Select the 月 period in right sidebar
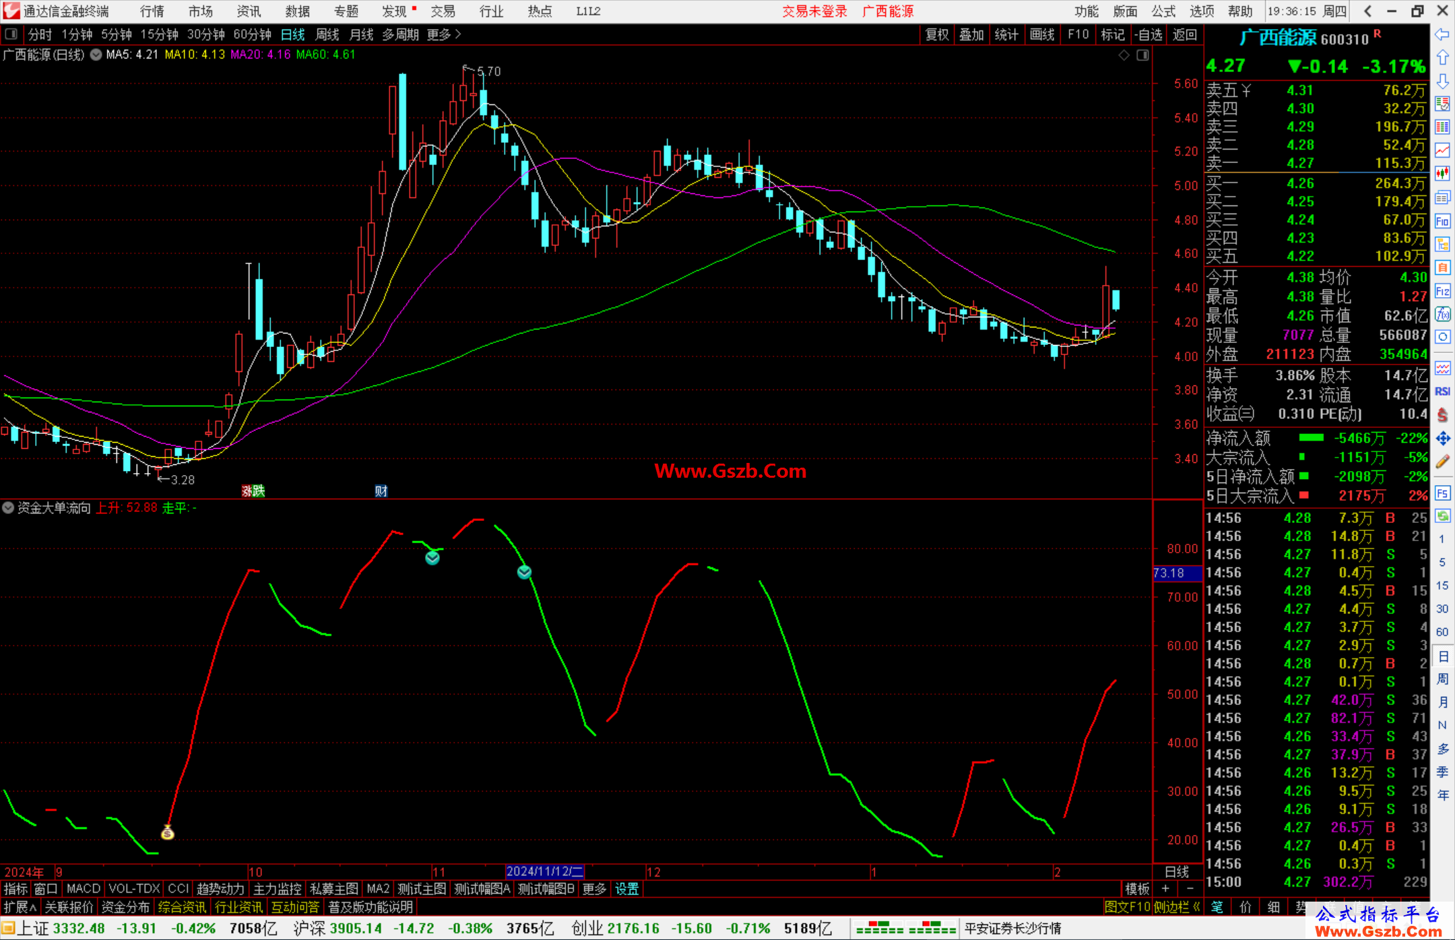Screen dimensions: 1455x940 1442,702
